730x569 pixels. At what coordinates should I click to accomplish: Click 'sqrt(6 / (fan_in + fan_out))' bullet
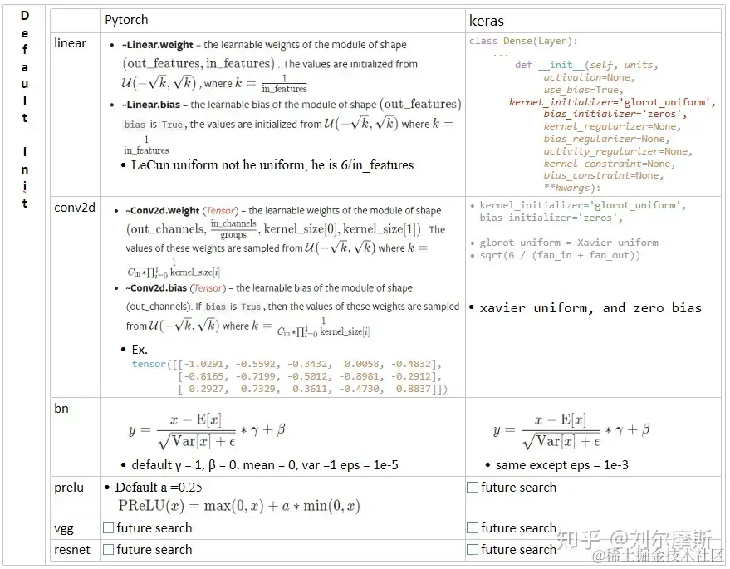(560, 255)
